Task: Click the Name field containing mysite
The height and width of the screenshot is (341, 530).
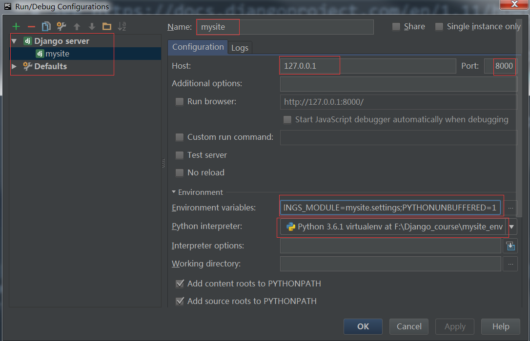Action: (285, 27)
